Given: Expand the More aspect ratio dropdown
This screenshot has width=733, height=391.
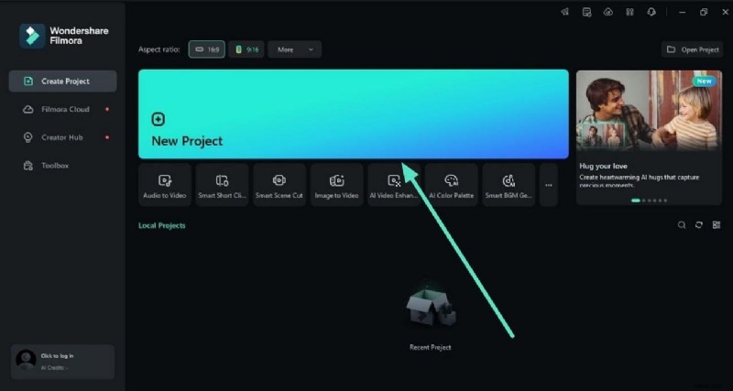Looking at the screenshot, I should click(294, 49).
